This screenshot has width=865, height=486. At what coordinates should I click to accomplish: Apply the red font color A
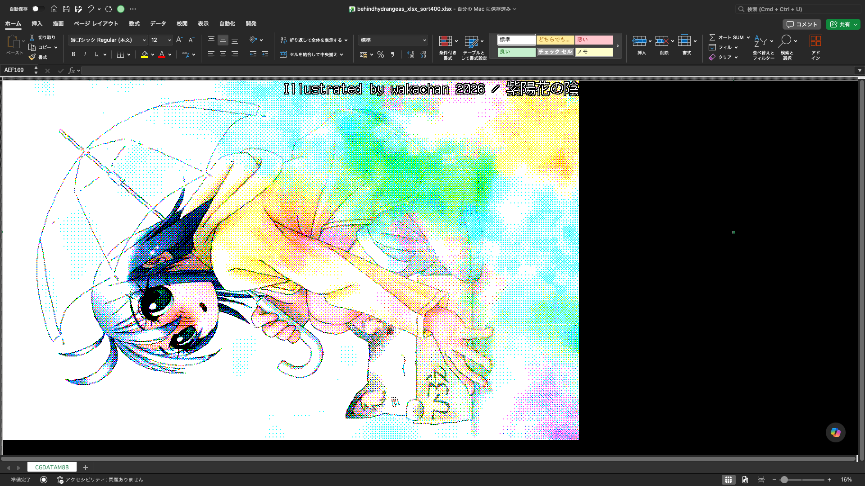162,54
